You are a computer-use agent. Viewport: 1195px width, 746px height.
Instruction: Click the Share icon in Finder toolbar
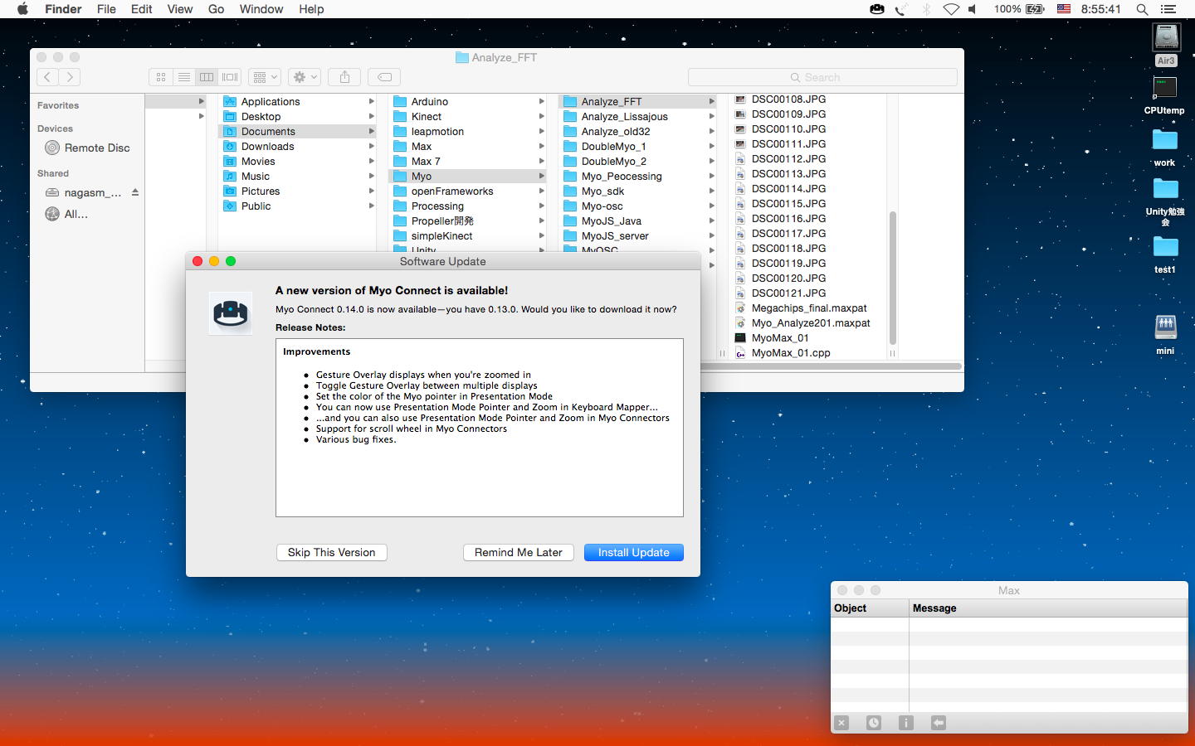point(344,77)
